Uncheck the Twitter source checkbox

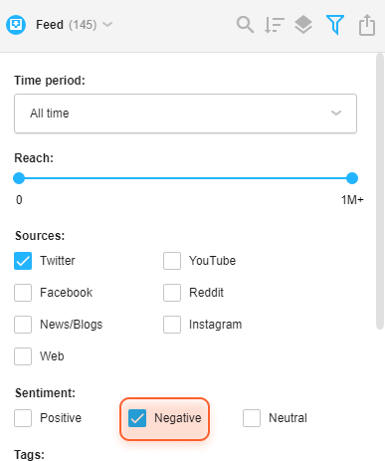tap(23, 261)
